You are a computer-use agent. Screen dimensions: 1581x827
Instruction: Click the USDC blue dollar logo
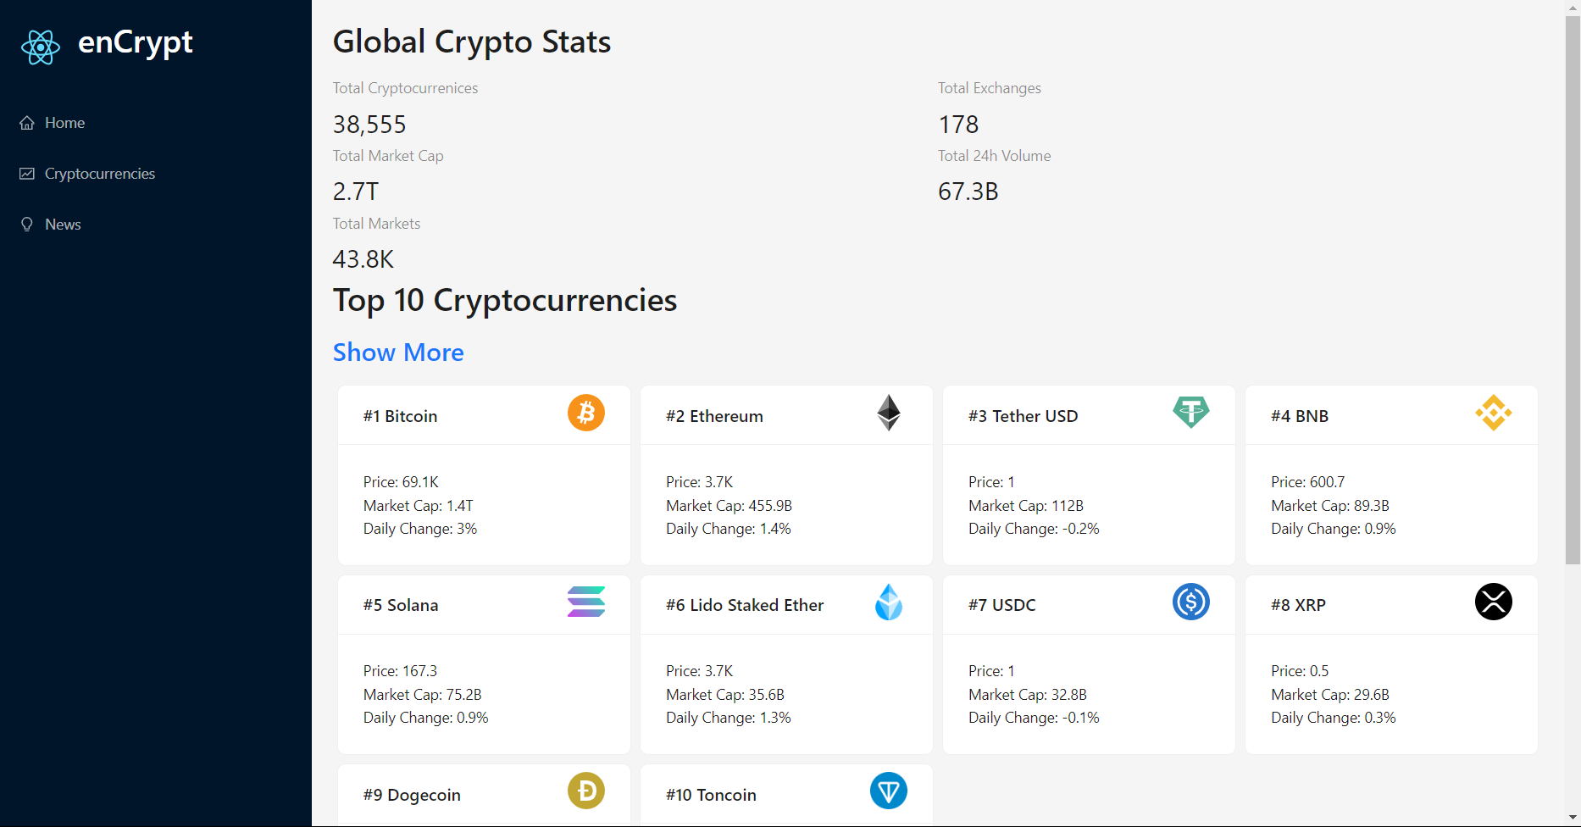1190,602
